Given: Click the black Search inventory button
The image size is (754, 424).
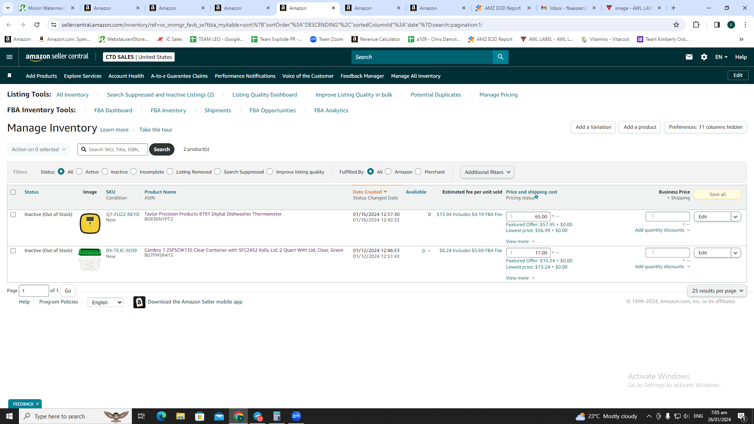Looking at the screenshot, I should pyautogui.click(x=162, y=149).
